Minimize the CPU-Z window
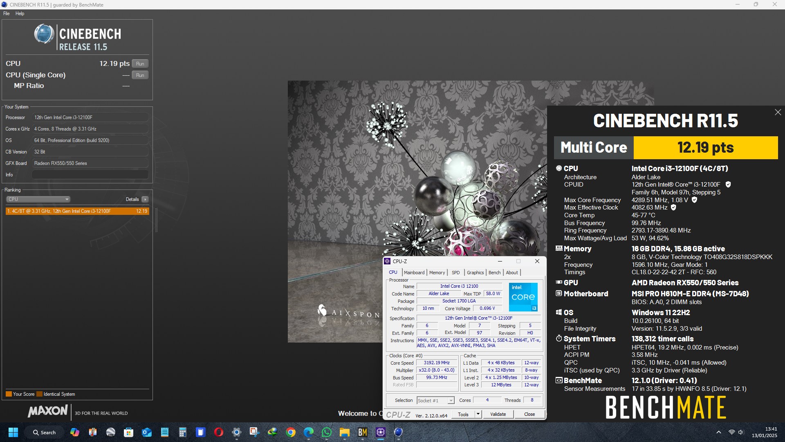 500,261
